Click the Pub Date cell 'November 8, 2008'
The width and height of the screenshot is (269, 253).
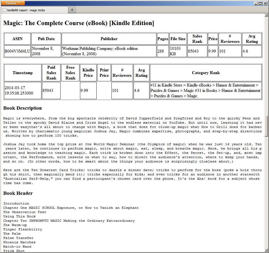46,51
